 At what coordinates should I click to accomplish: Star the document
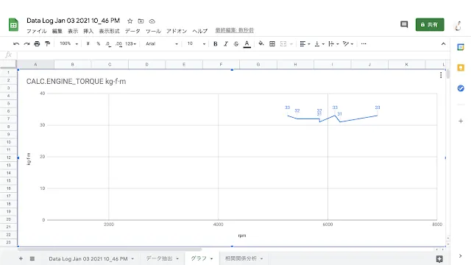pyautogui.click(x=130, y=21)
